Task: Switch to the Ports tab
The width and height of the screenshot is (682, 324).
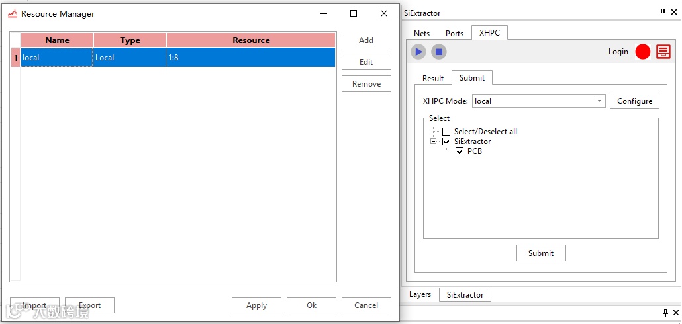Action: (454, 34)
